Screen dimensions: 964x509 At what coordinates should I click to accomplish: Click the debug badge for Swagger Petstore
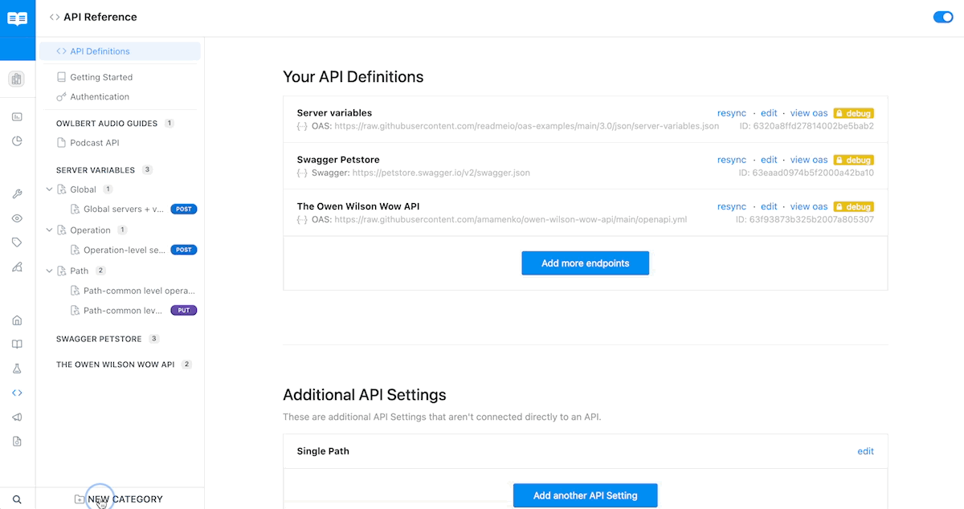[853, 160]
